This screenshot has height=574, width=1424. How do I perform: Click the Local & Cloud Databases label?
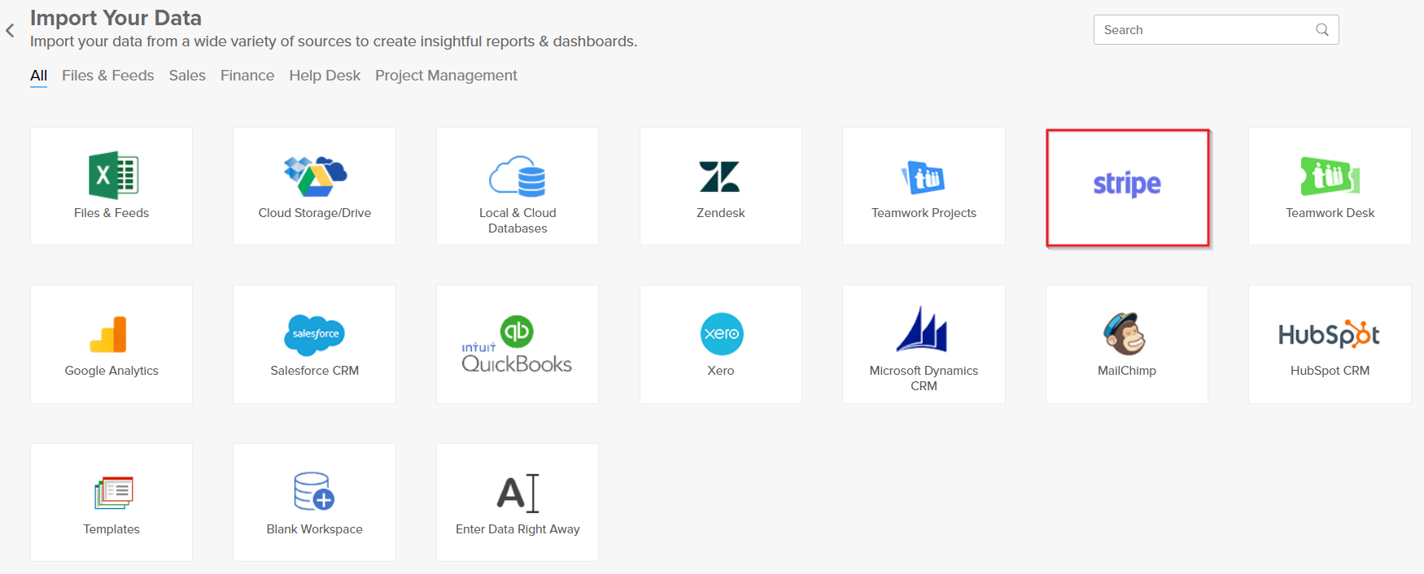click(518, 220)
